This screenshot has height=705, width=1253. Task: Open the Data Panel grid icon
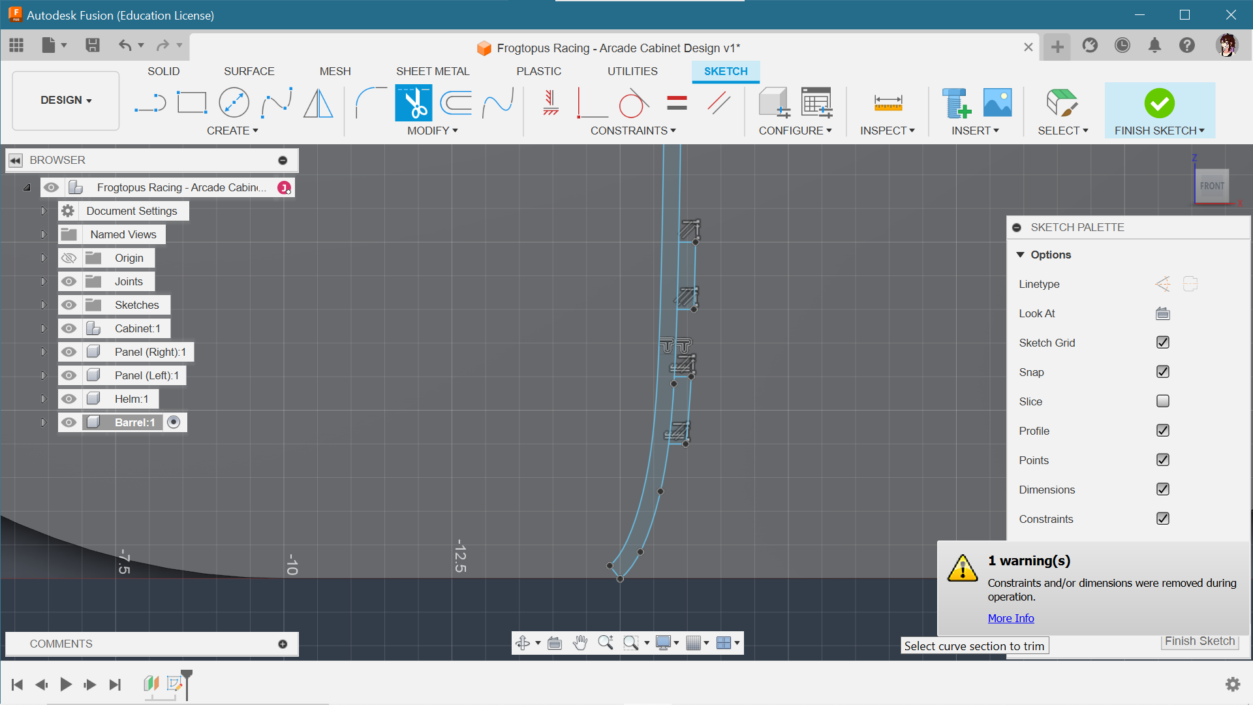pos(16,45)
